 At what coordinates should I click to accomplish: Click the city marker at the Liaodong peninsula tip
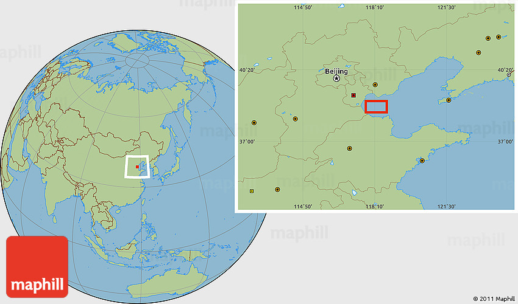coord(449,100)
